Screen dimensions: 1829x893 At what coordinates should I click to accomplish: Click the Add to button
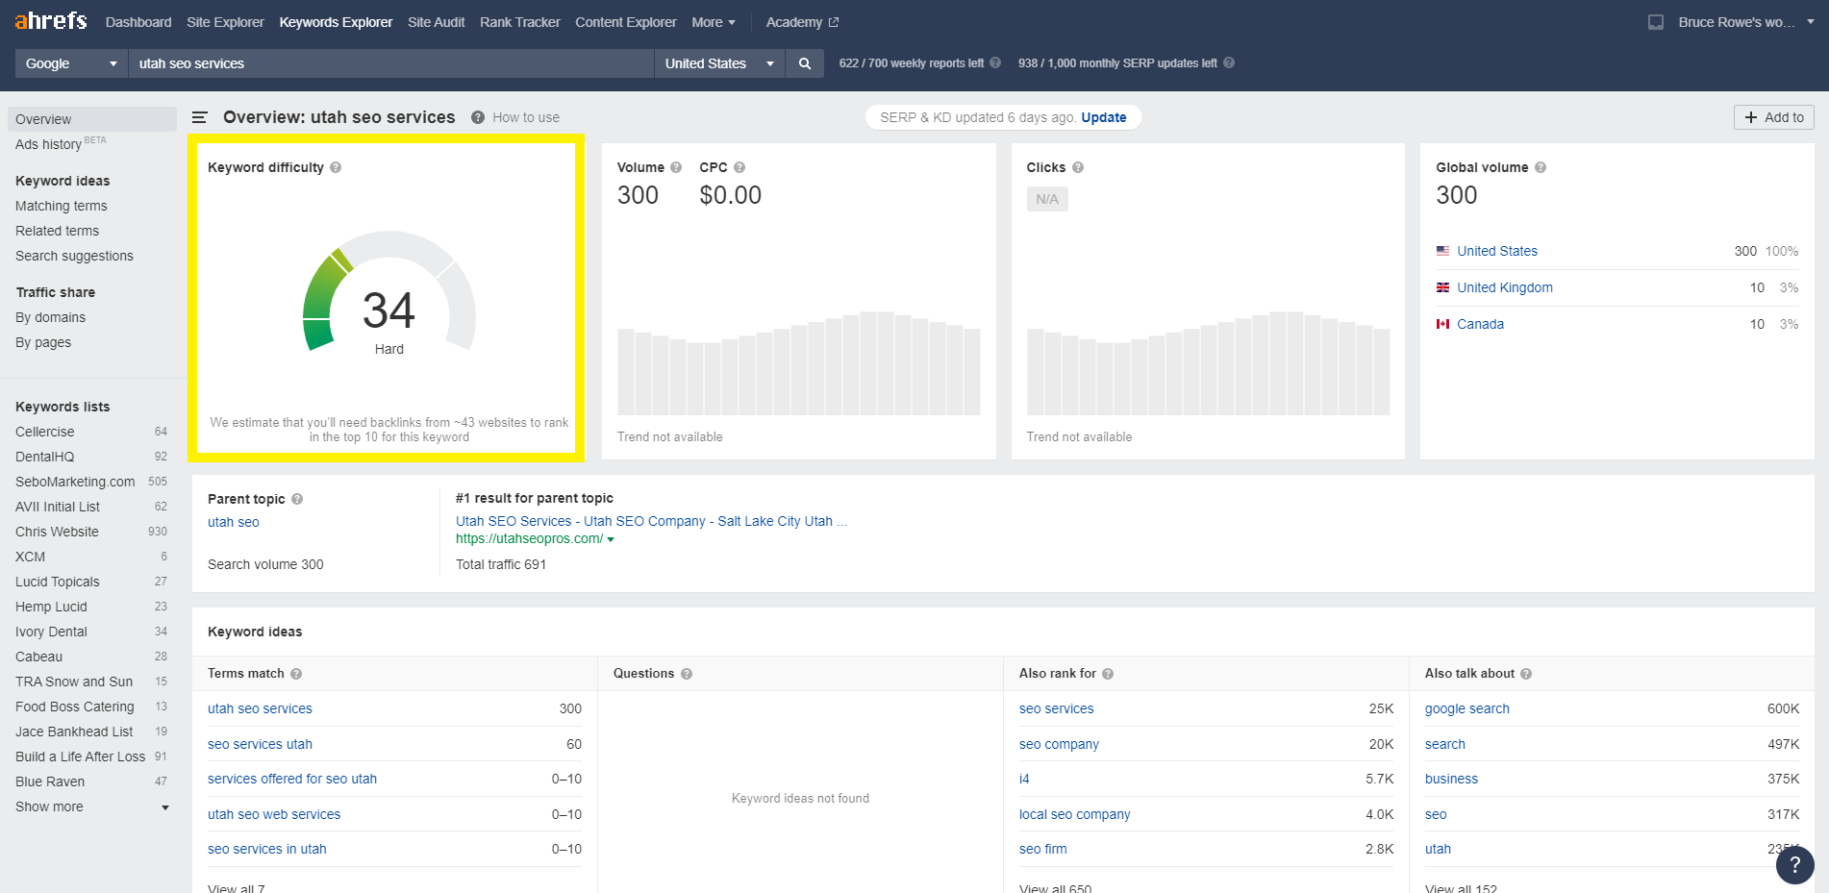(x=1774, y=117)
